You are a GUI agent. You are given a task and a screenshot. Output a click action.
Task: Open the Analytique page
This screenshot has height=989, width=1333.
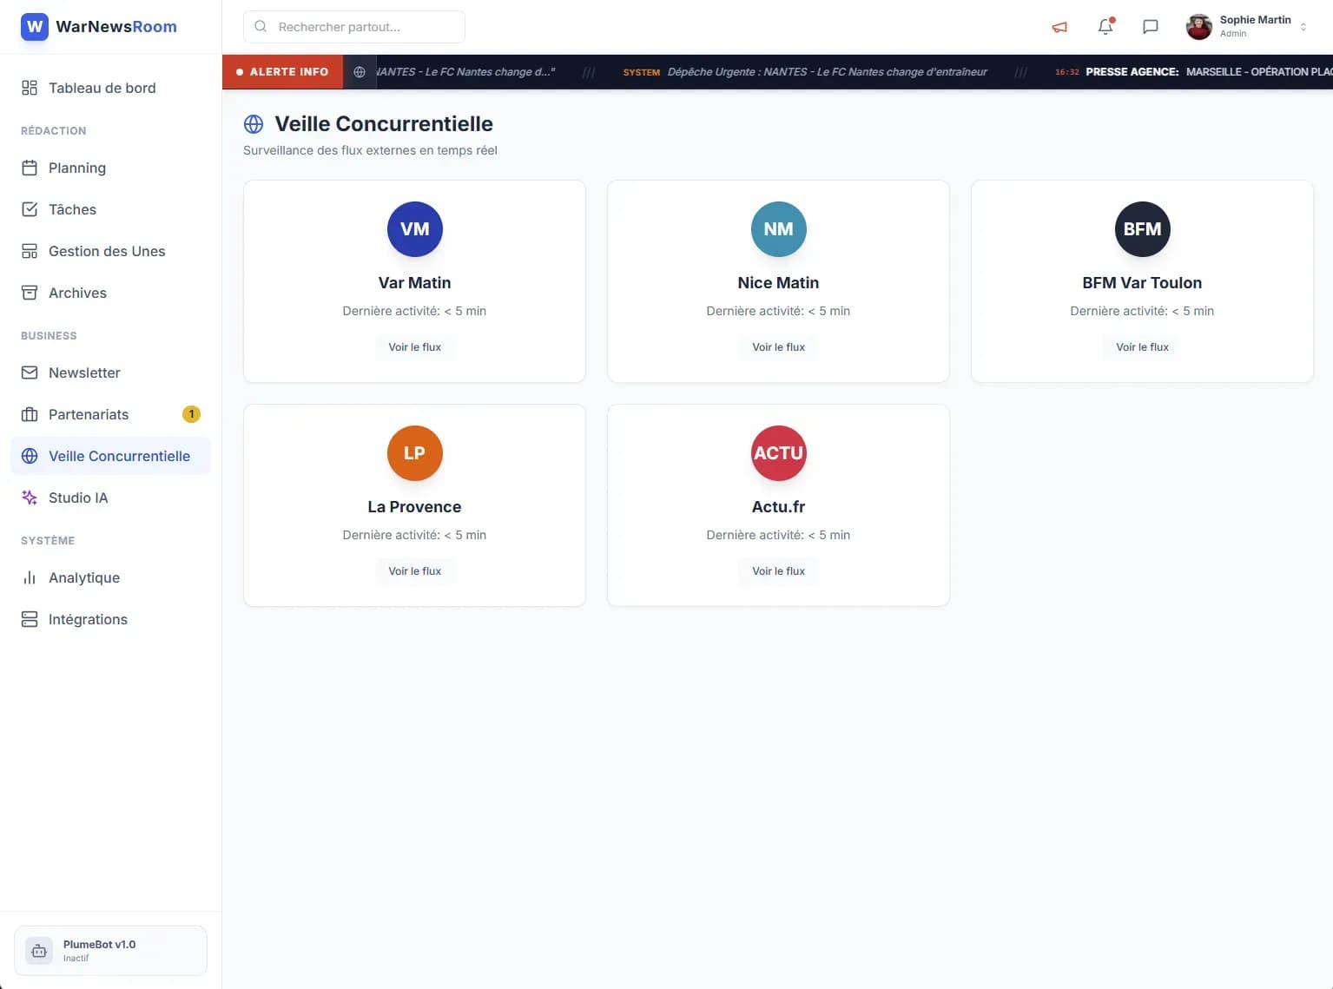[x=110, y=577]
